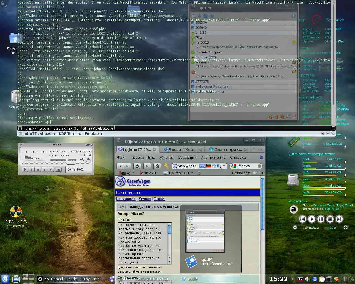Collapse the General (2/2) group in qutIM
The width and height of the screenshot is (355, 284).
point(193,57)
